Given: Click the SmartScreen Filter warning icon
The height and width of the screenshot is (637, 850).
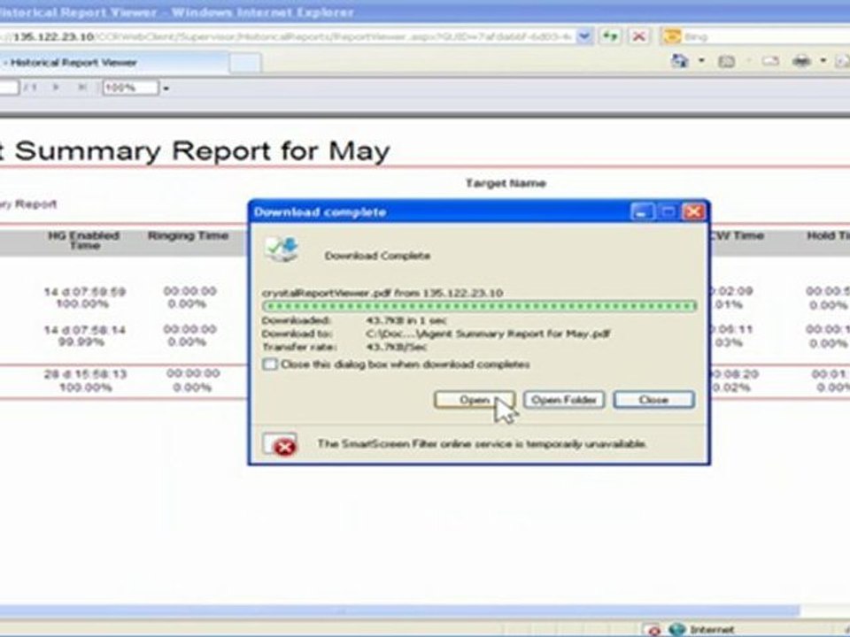Looking at the screenshot, I should 280,443.
